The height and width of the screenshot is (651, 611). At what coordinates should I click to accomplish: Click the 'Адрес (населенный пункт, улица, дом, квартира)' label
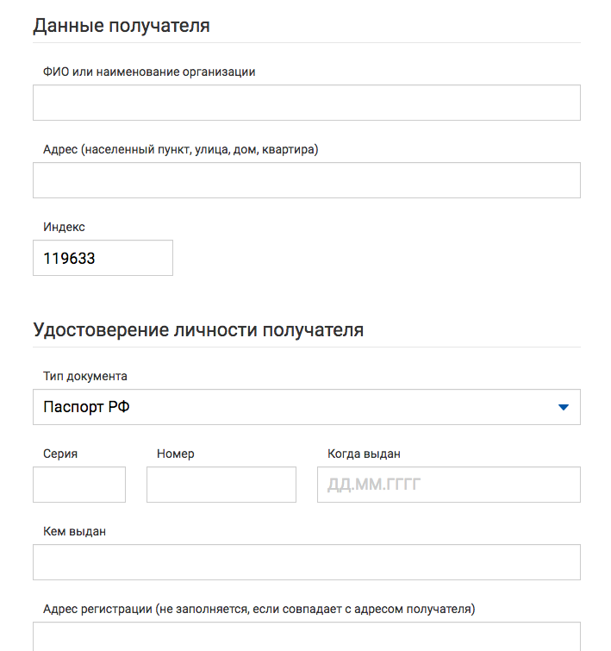click(x=181, y=149)
